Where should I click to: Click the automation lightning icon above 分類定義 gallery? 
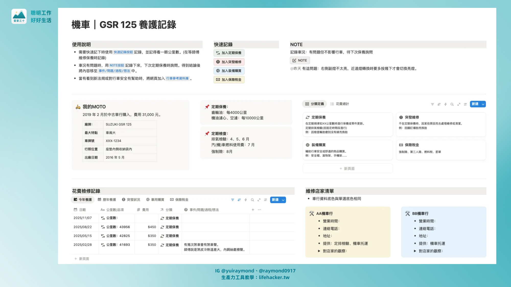tap(446, 104)
